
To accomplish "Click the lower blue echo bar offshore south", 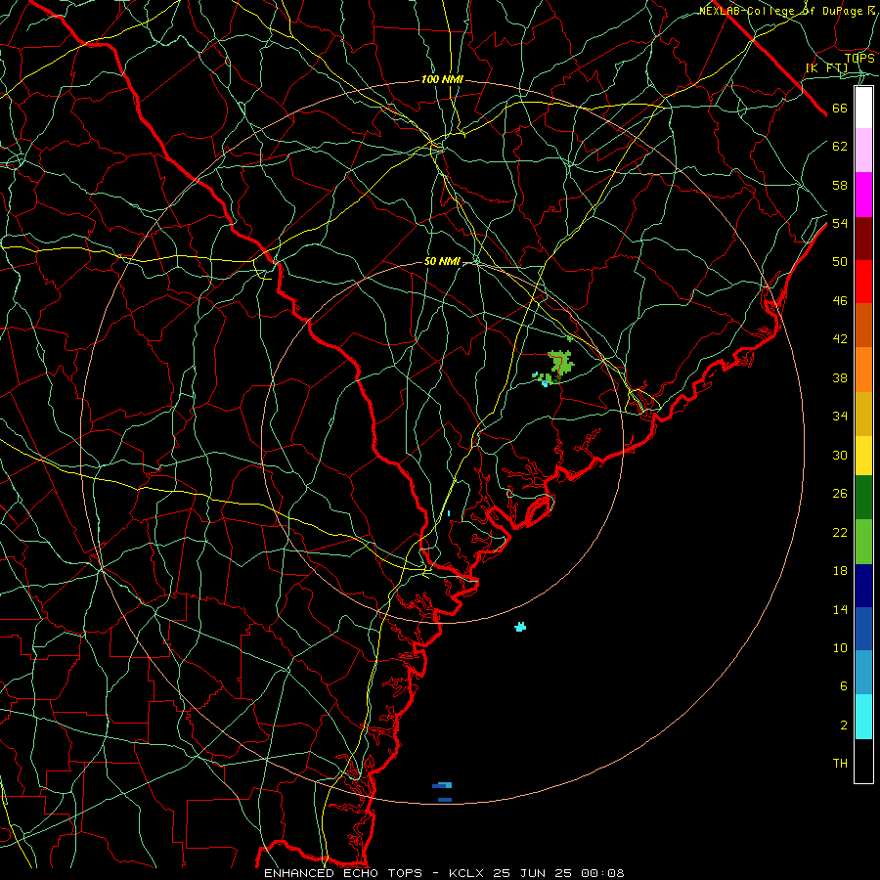I will [x=445, y=800].
